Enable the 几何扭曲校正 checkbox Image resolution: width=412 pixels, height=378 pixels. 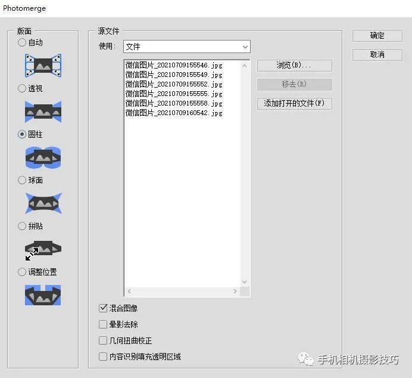point(103,340)
